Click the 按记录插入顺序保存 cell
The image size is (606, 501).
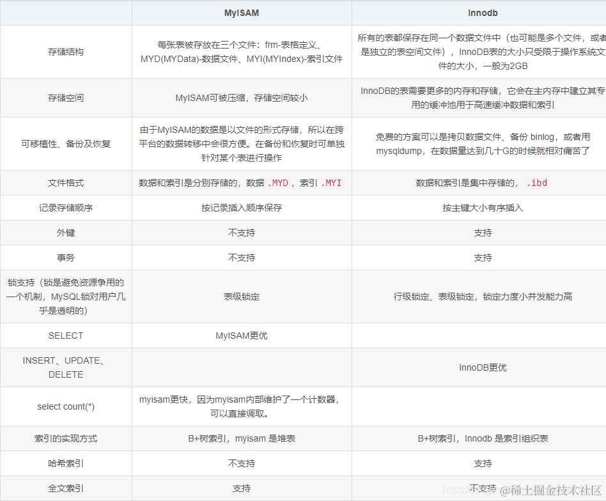pos(242,208)
